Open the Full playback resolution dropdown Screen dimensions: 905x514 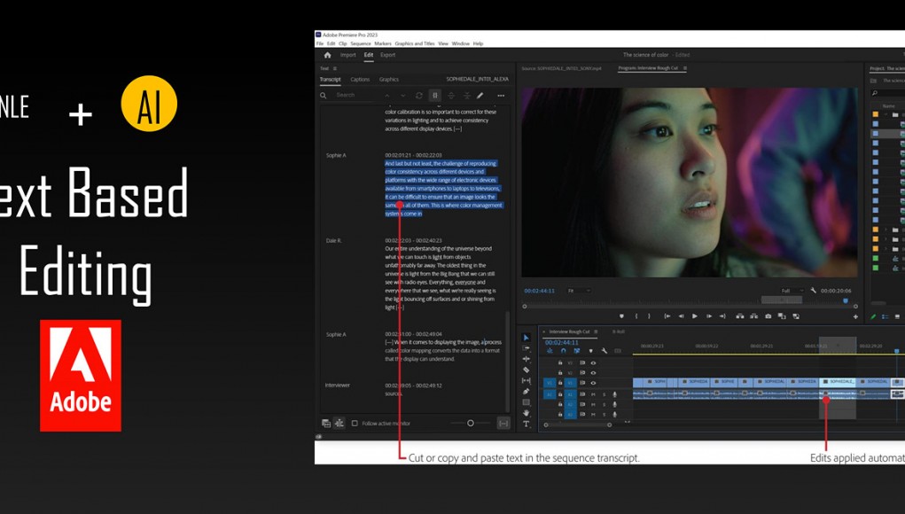coord(792,291)
